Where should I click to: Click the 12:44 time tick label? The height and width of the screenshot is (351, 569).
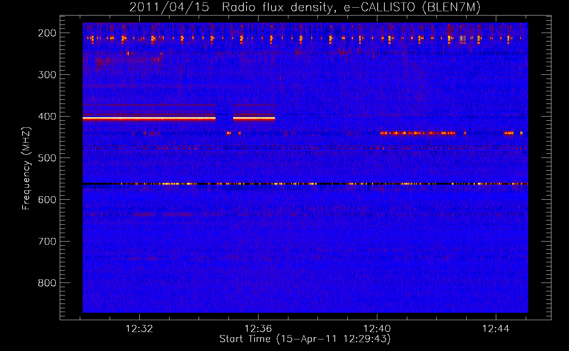click(496, 329)
